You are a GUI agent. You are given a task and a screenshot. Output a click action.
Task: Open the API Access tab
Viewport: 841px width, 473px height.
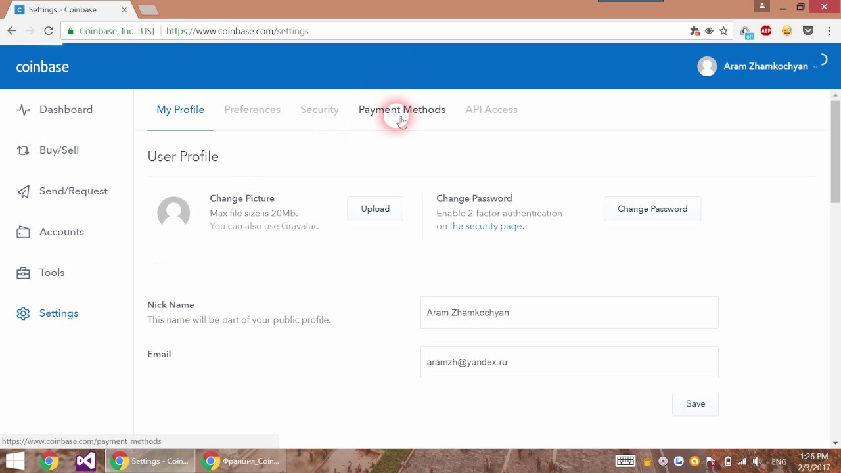pos(491,110)
